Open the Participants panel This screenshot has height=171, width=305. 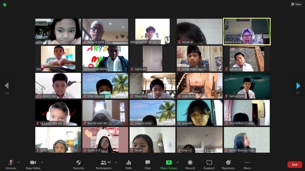point(103,164)
